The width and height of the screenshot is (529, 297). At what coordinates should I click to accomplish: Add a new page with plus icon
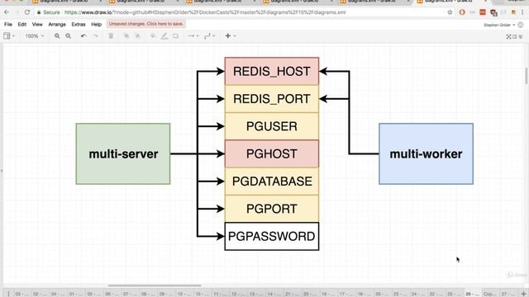[x=523, y=294]
